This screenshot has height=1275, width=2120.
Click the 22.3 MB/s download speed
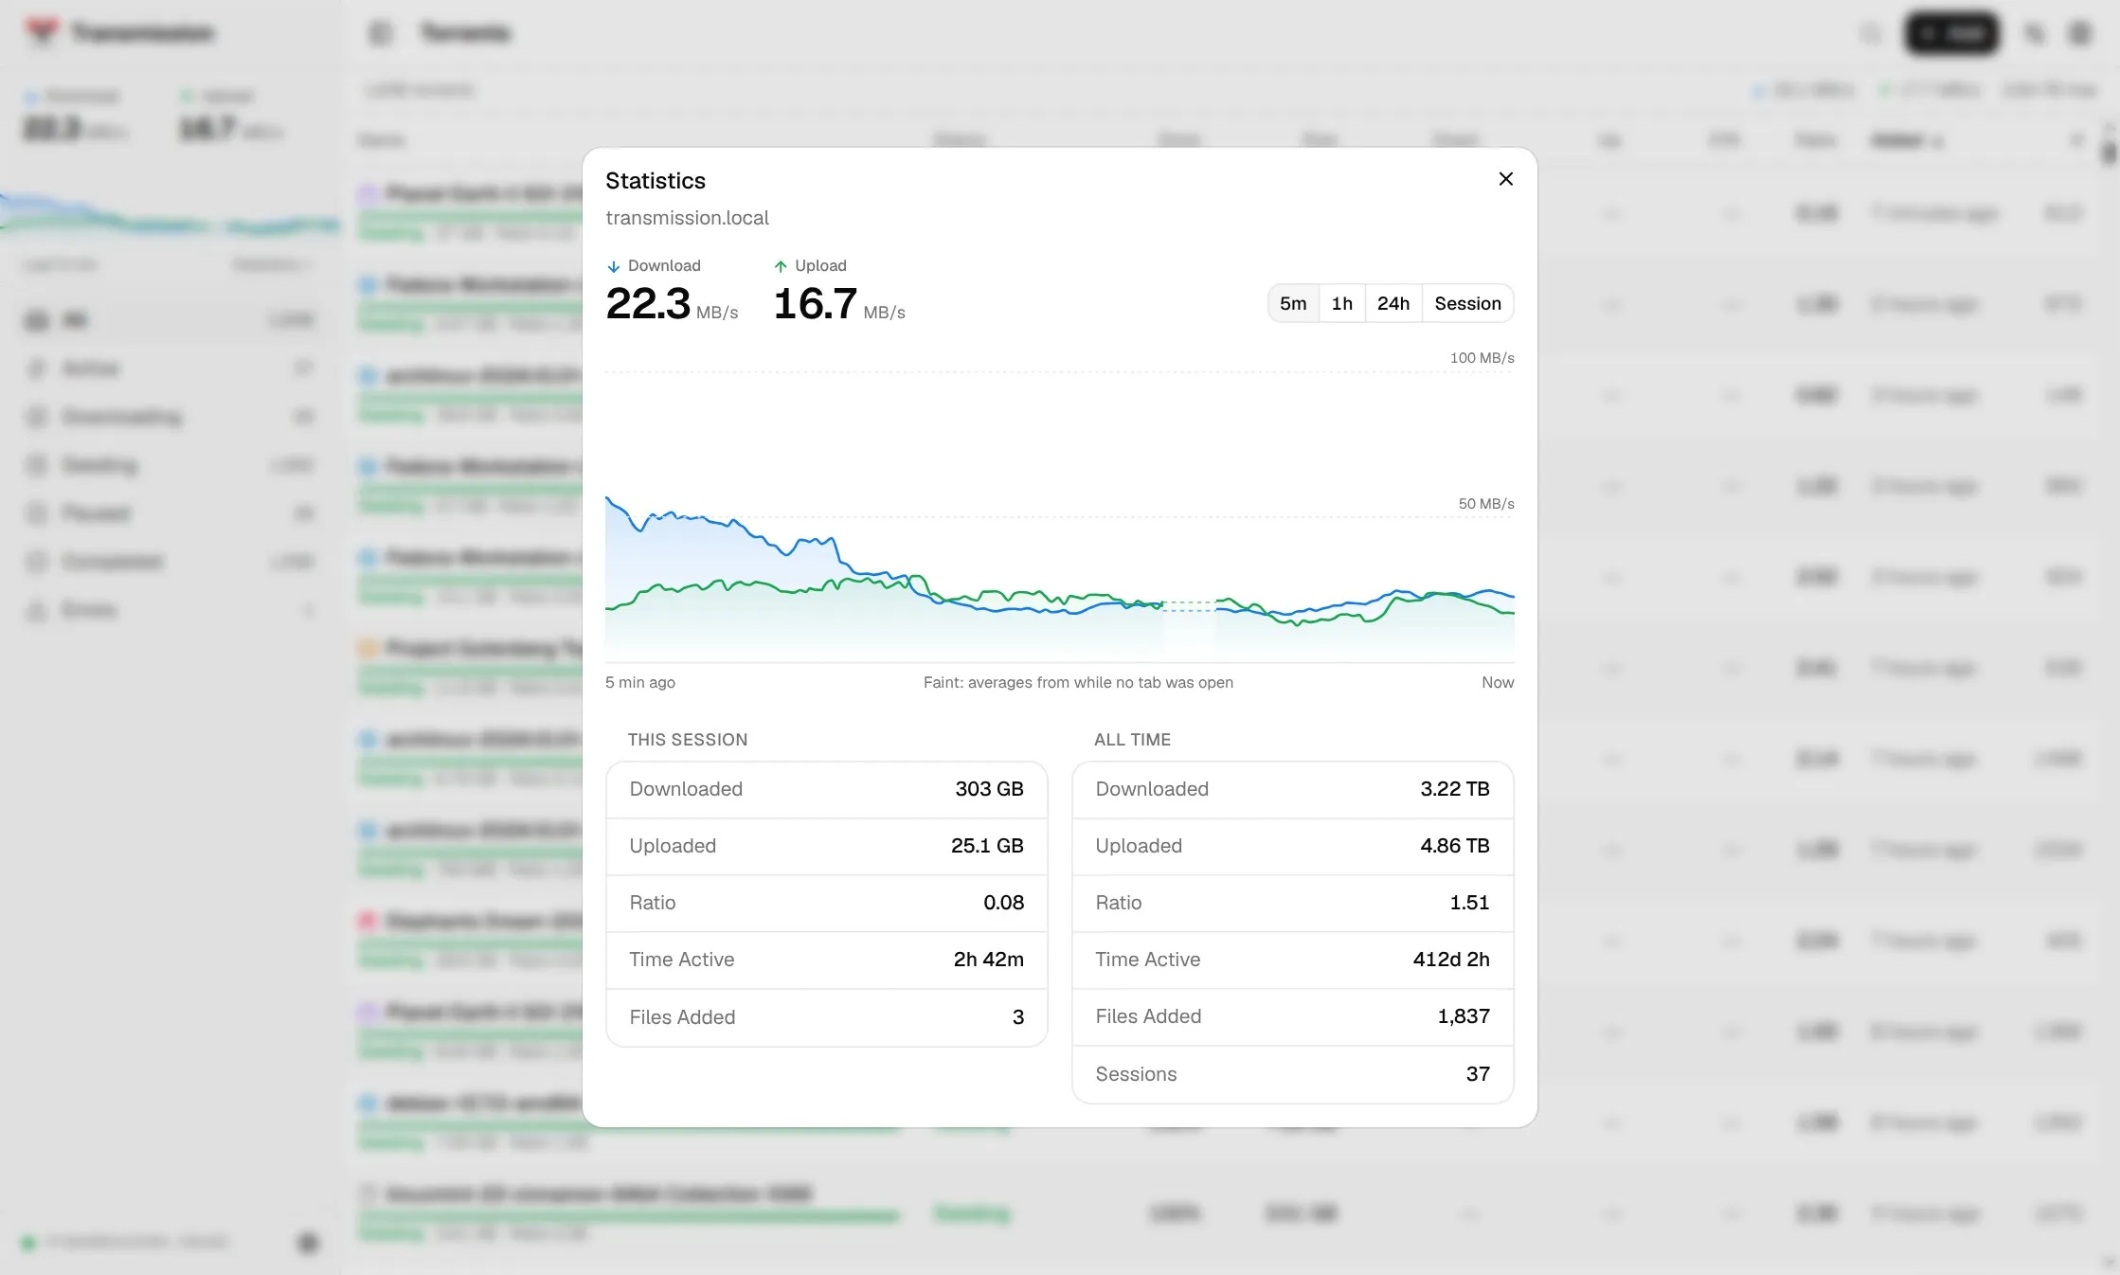tap(671, 304)
